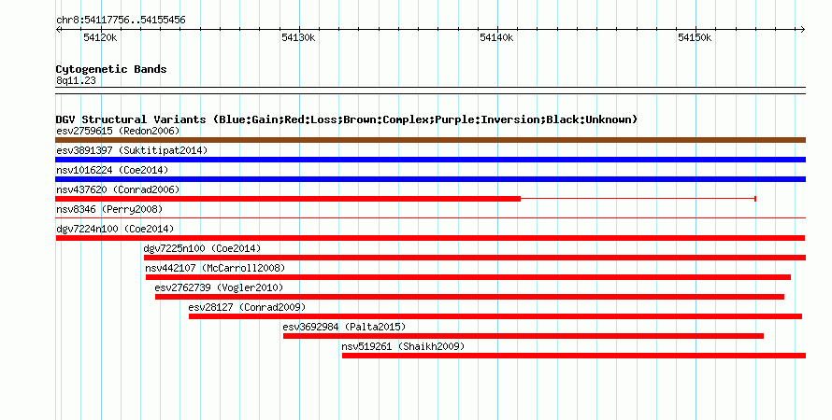832x420 pixels.
Task: Click the blue esv3891397 gain bar
Action: tap(430, 160)
